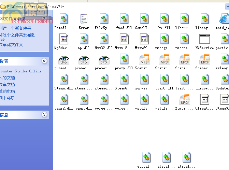Screen dimensions: 229x170
Task: Select the steam_... DLL file
Action: point(84,79)
